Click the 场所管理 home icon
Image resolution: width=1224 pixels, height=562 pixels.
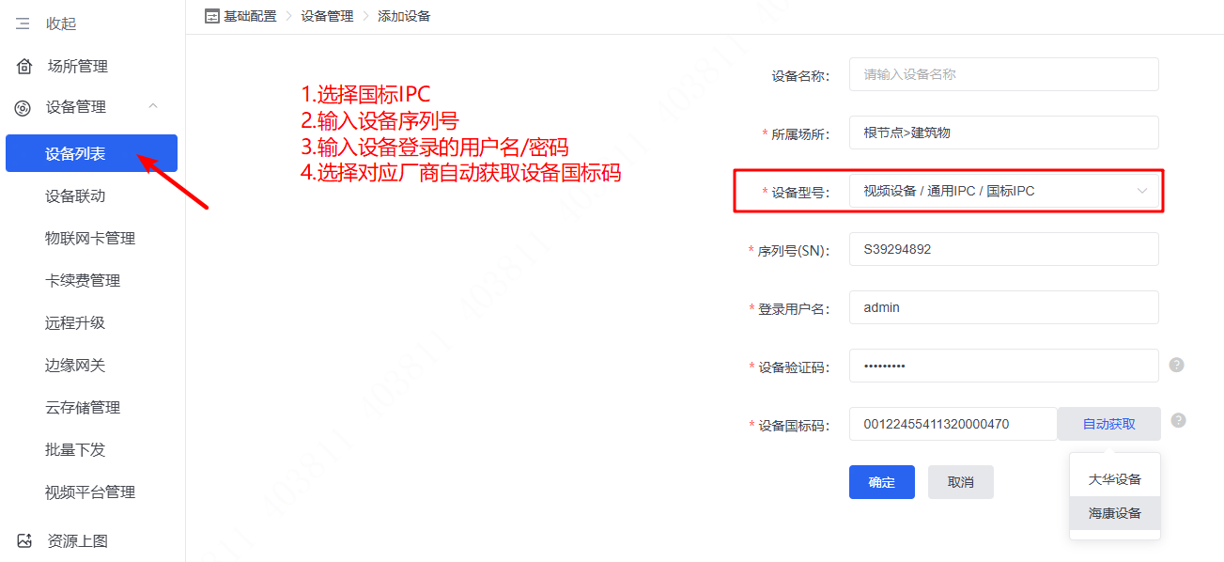[23, 66]
